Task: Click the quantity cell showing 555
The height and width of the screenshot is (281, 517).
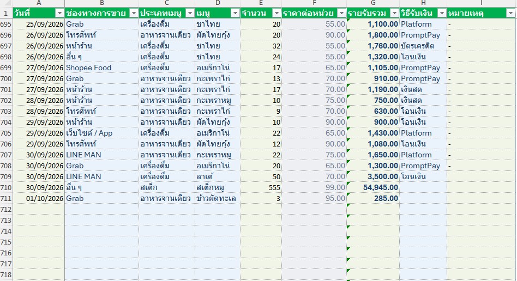Action: [x=261, y=187]
